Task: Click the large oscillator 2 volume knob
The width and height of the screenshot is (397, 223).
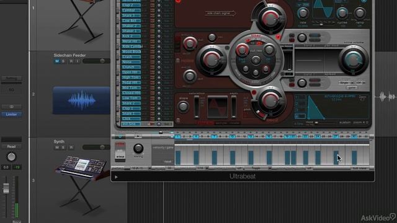Action: [x=270, y=100]
